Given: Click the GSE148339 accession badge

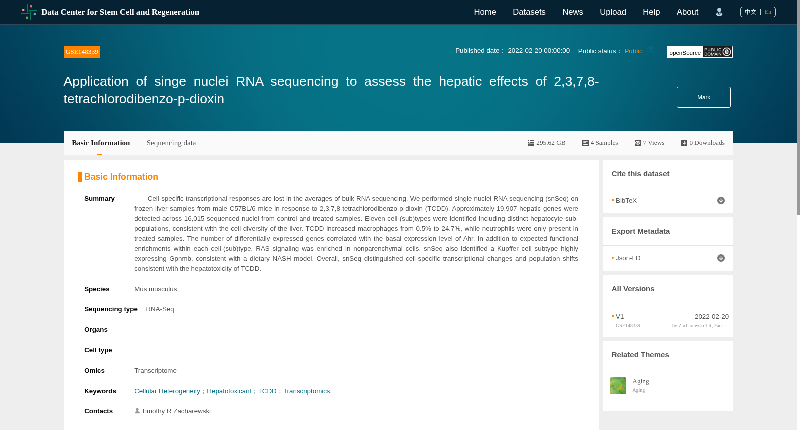Looking at the screenshot, I should tap(82, 52).
